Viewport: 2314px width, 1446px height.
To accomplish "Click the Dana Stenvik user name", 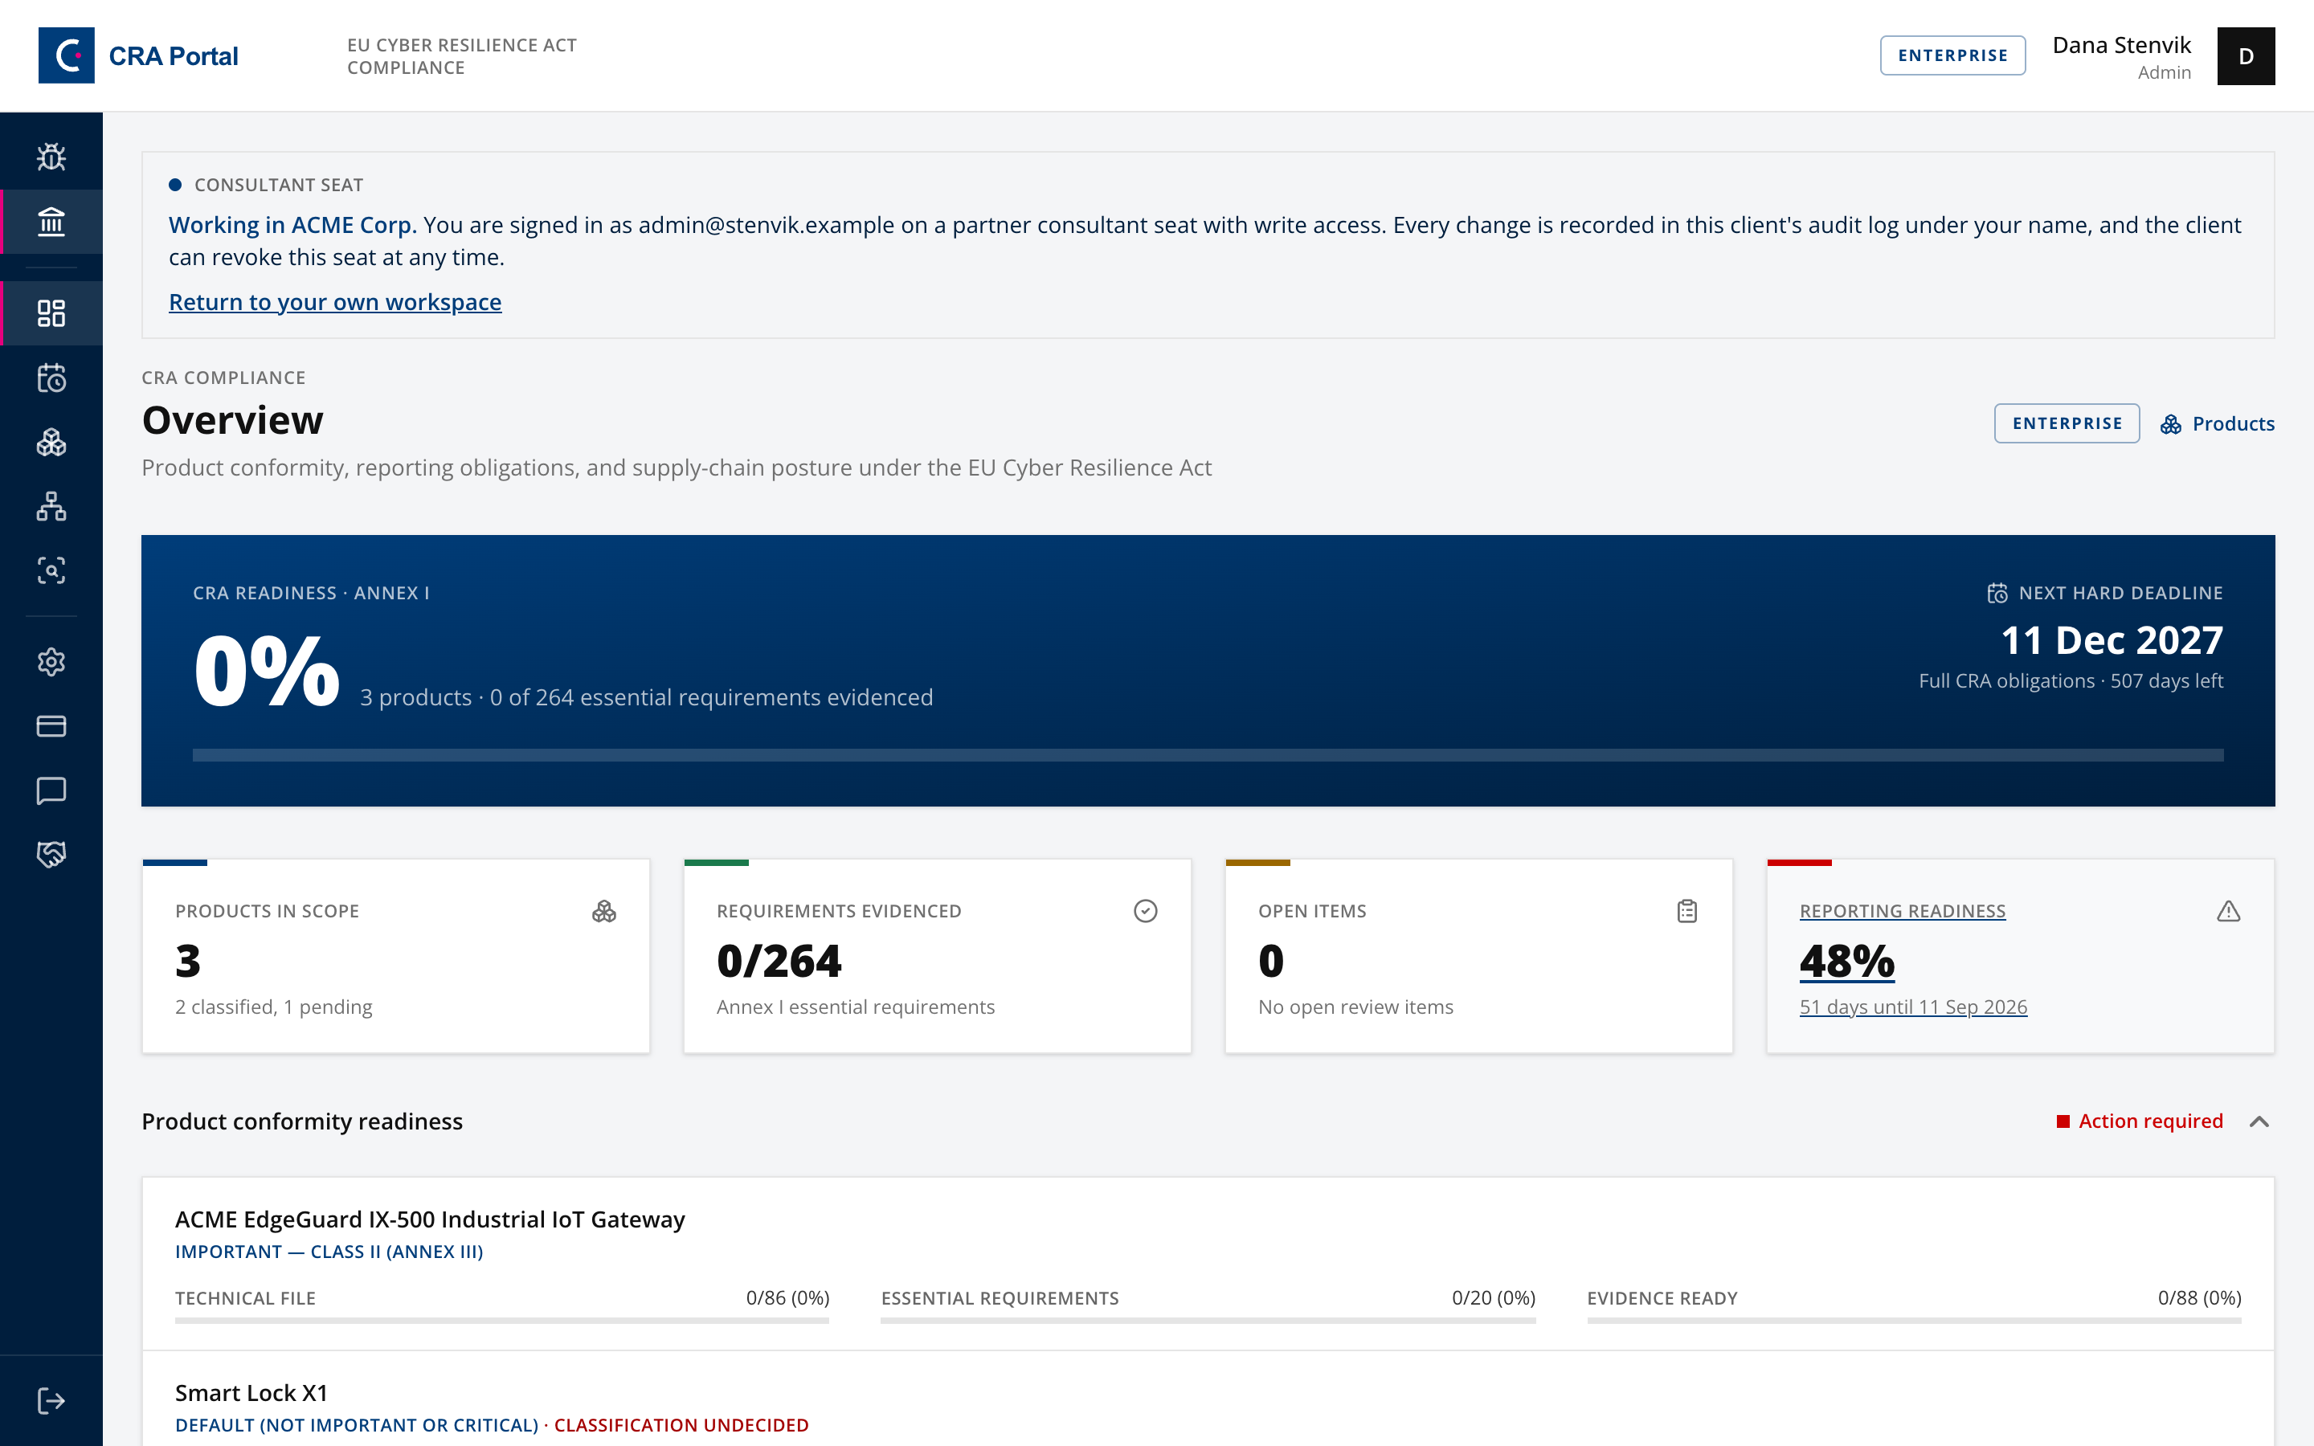I will coord(2121,45).
